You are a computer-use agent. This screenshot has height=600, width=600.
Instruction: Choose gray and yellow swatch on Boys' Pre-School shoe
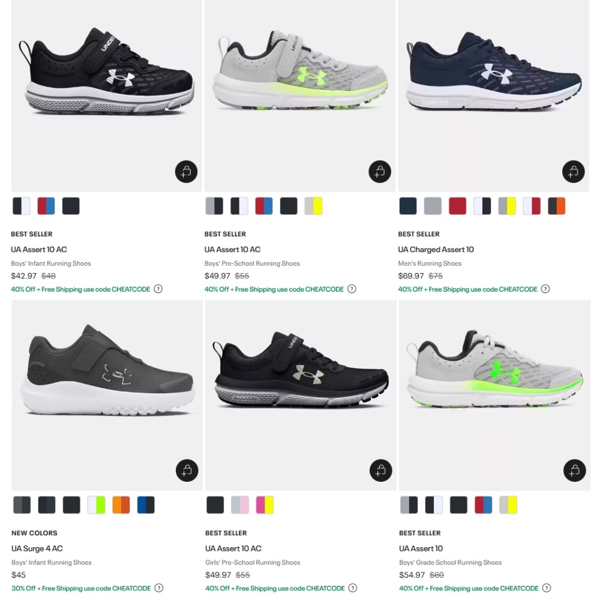coord(313,206)
